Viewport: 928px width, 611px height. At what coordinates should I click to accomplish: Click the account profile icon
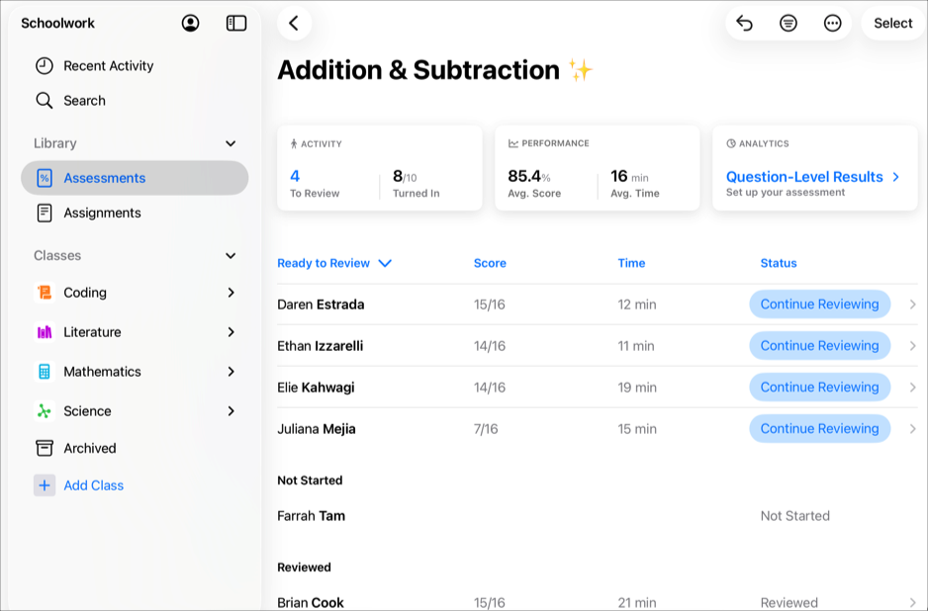point(190,23)
